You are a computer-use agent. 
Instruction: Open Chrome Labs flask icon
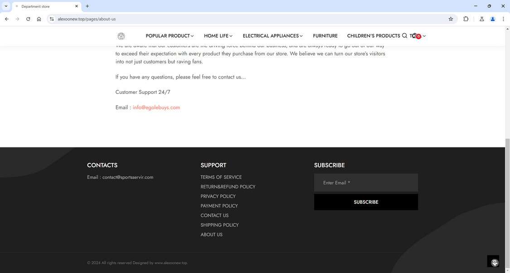pyautogui.click(x=482, y=19)
